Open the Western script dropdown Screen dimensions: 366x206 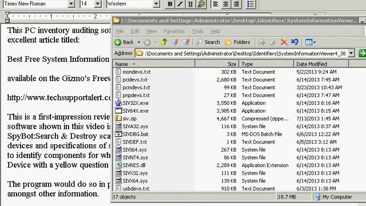tap(156, 4)
